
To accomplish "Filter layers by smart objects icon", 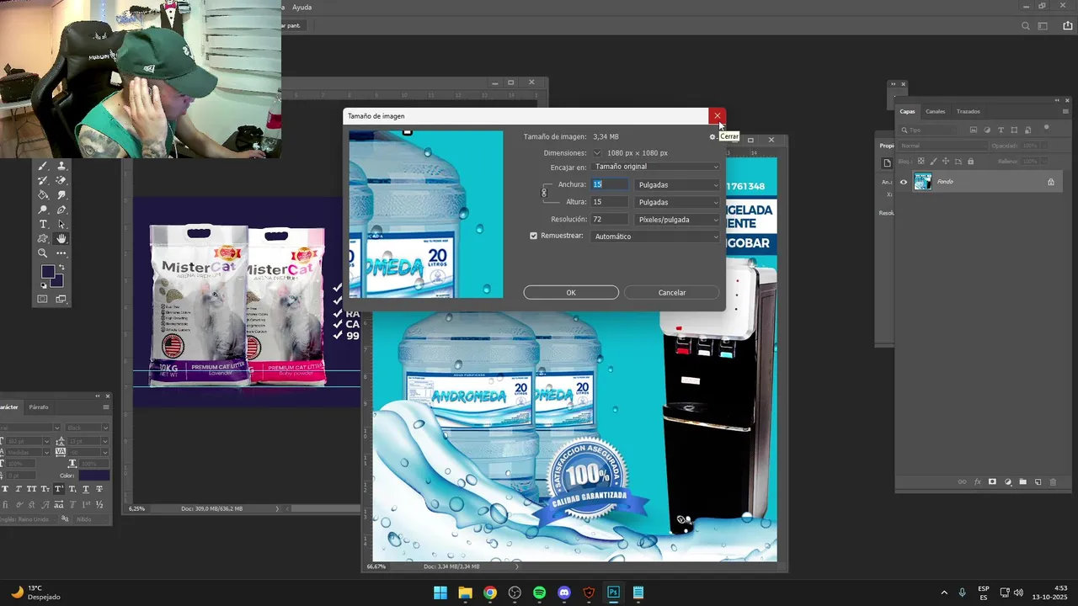I will point(1027,130).
